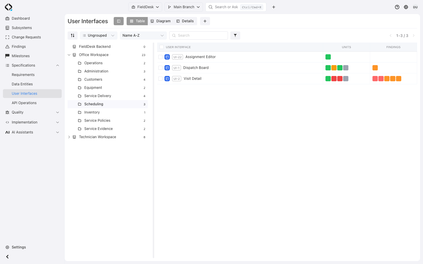
Task: Toggle the side panel layout icon
Action: tap(119, 21)
